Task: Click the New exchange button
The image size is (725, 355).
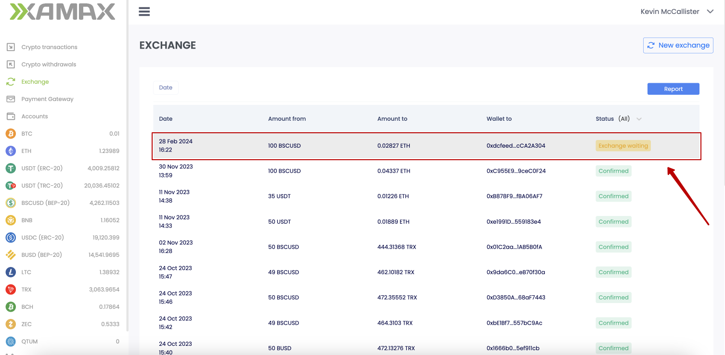Action: coord(678,45)
